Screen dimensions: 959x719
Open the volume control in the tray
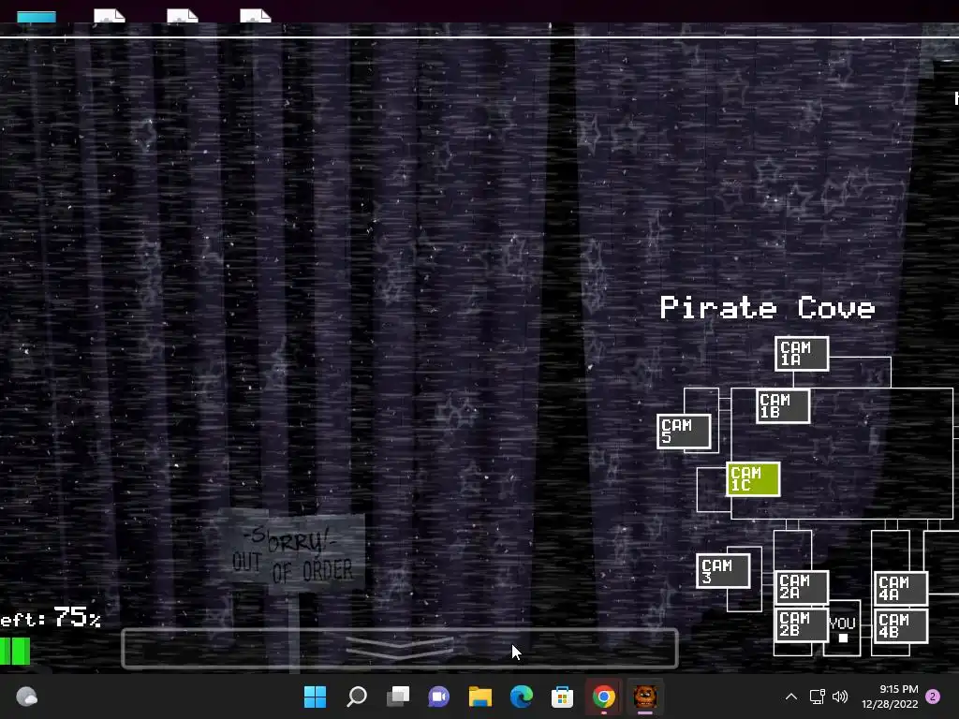tap(840, 697)
